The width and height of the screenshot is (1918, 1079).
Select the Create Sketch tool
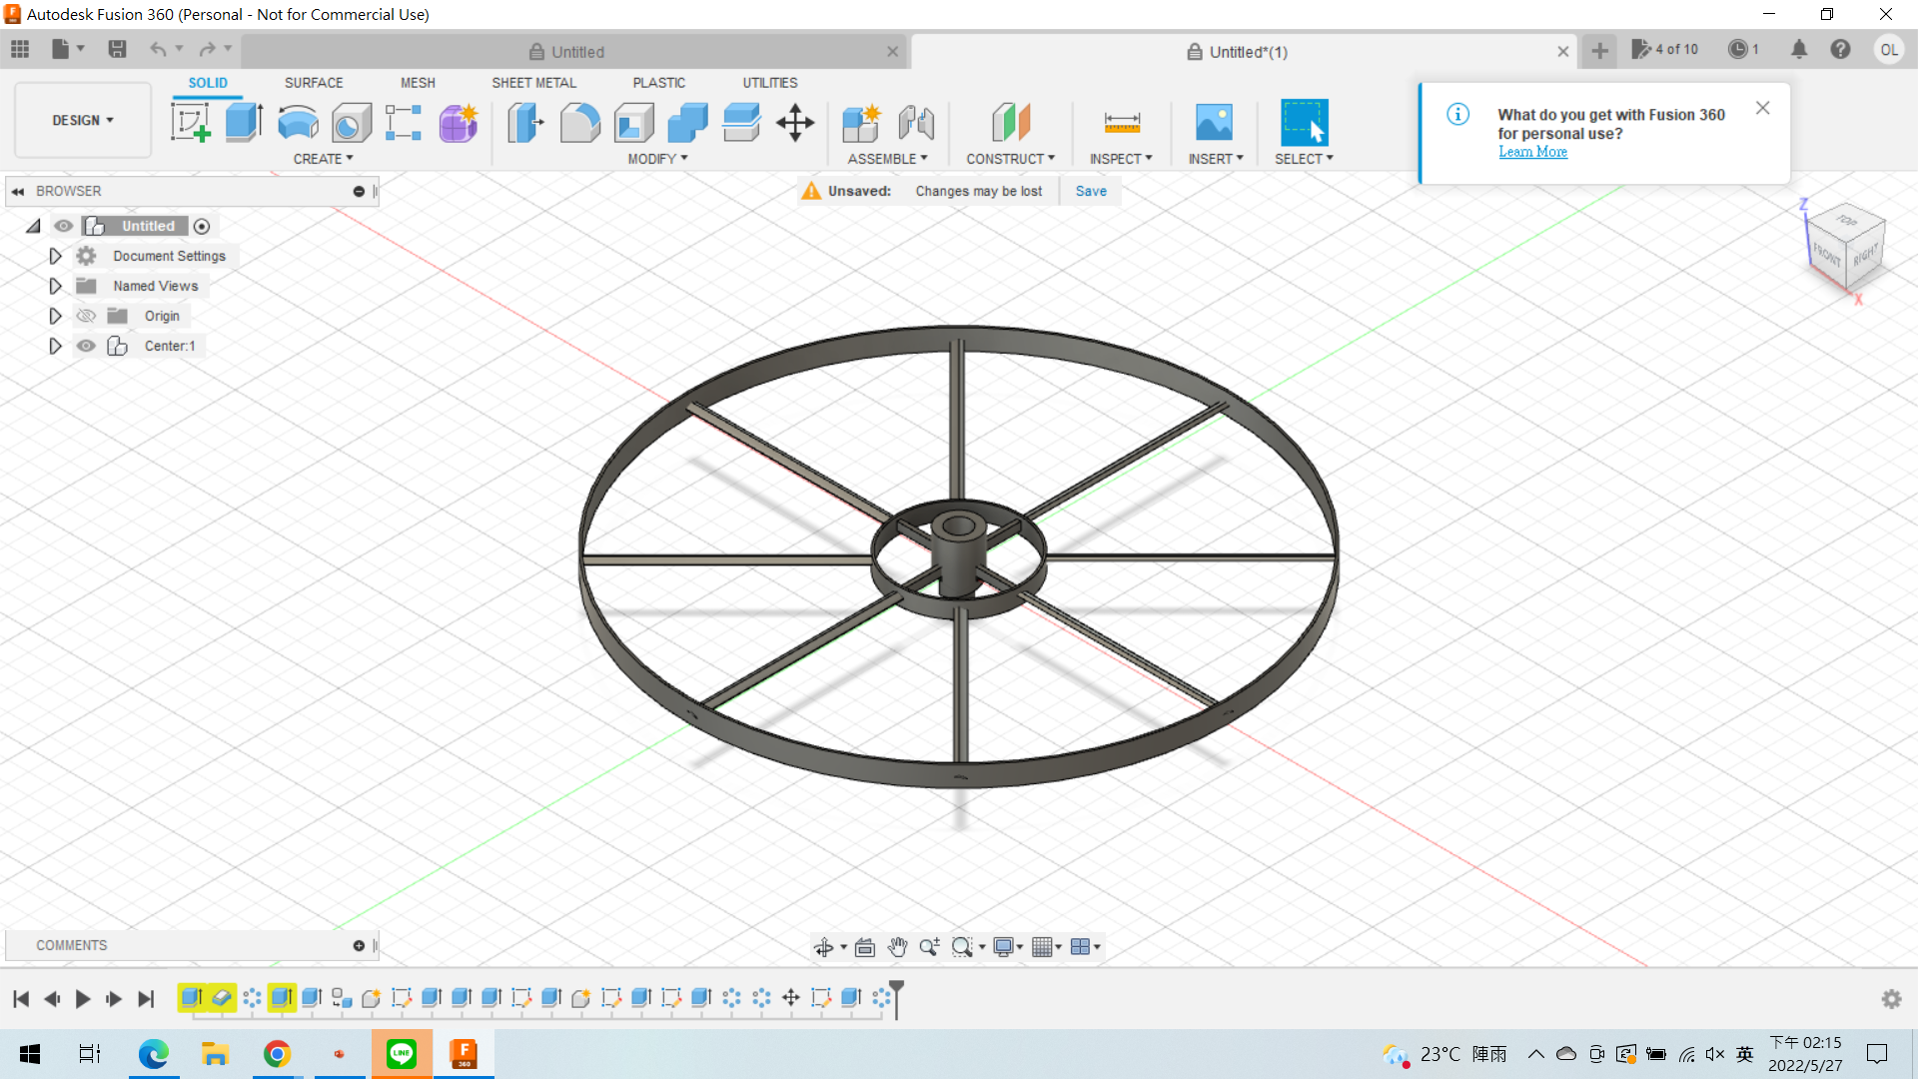pyautogui.click(x=190, y=123)
